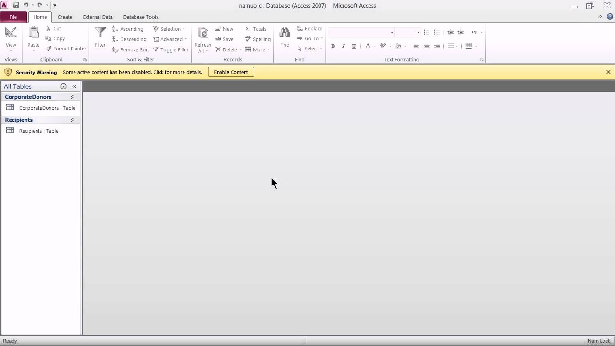Sort records Ascending
Viewport: 615px width, 346px height.
pyautogui.click(x=128, y=29)
